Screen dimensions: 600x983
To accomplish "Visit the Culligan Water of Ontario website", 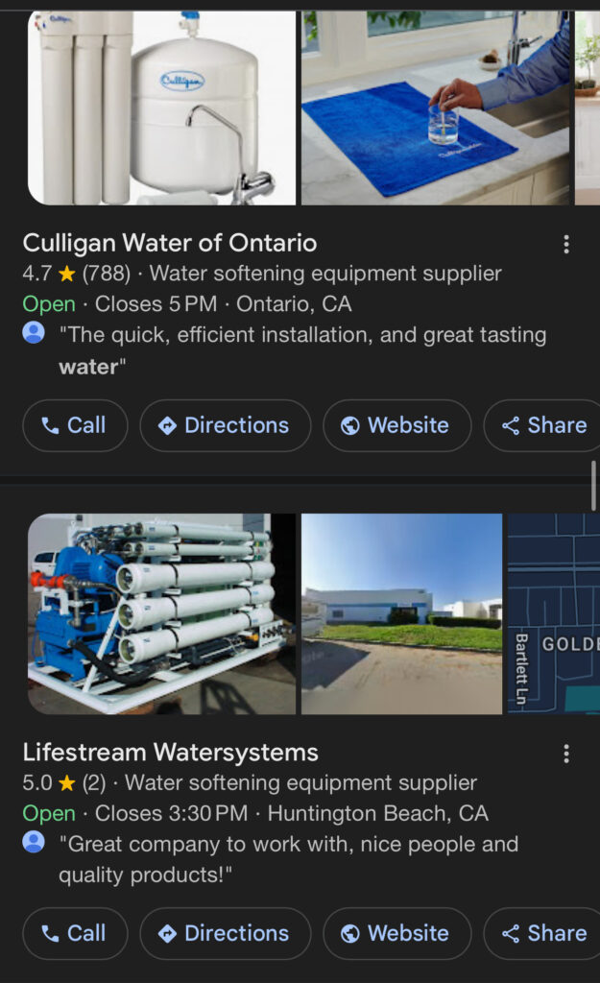I will [396, 425].
